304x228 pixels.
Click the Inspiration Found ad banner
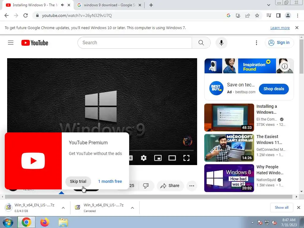pyautogui.click(x=249, y=66)
